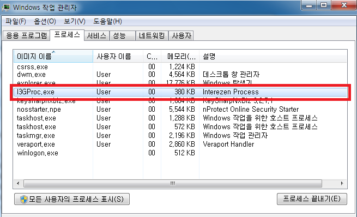
Task: Click the horizontal scrollbar right arrow
Action: [x=342, y=183]
